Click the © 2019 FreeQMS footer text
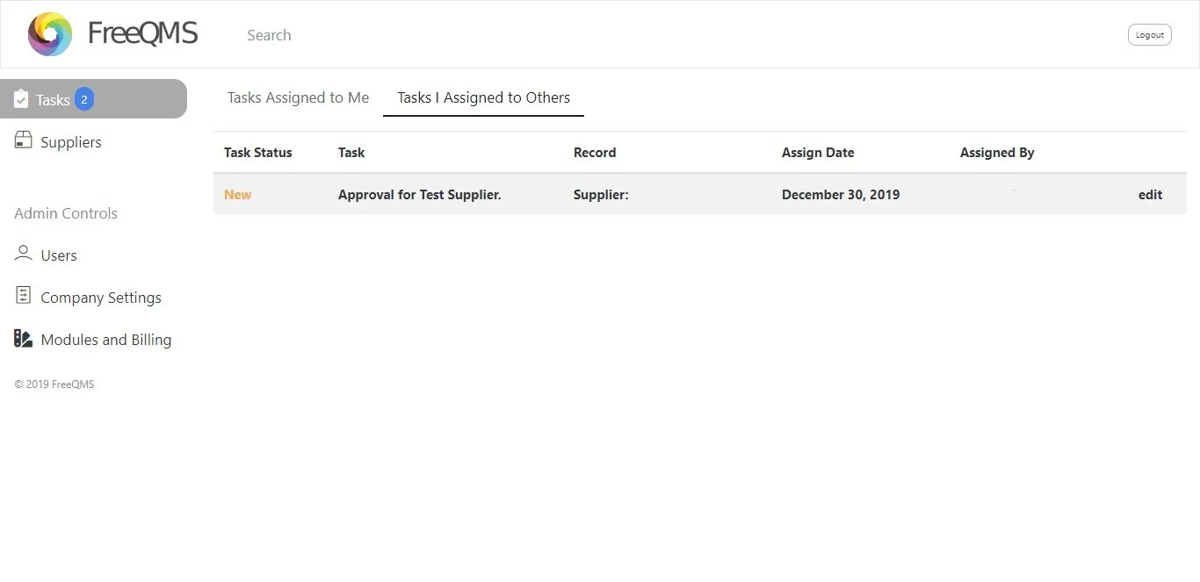The width and height of the screenshot is (1200, 582). pyautogui.click(x=54, y=384)
